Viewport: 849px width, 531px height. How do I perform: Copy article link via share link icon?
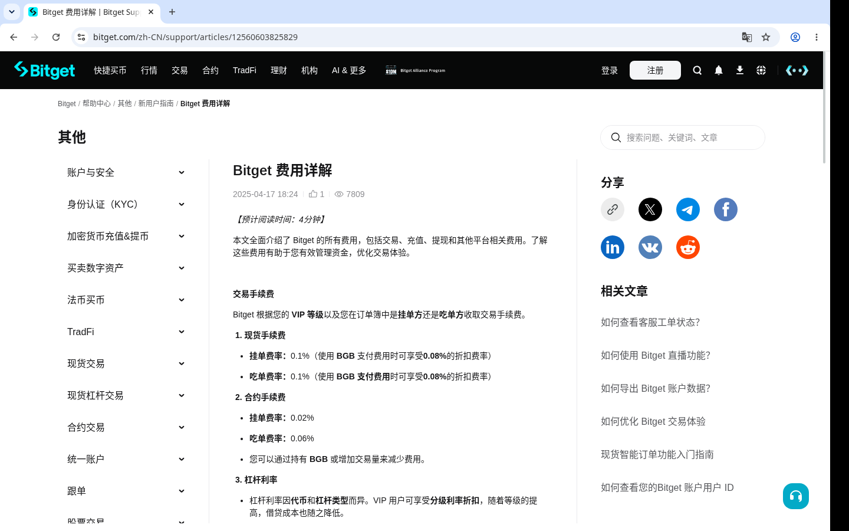click(x=613, y=209)
